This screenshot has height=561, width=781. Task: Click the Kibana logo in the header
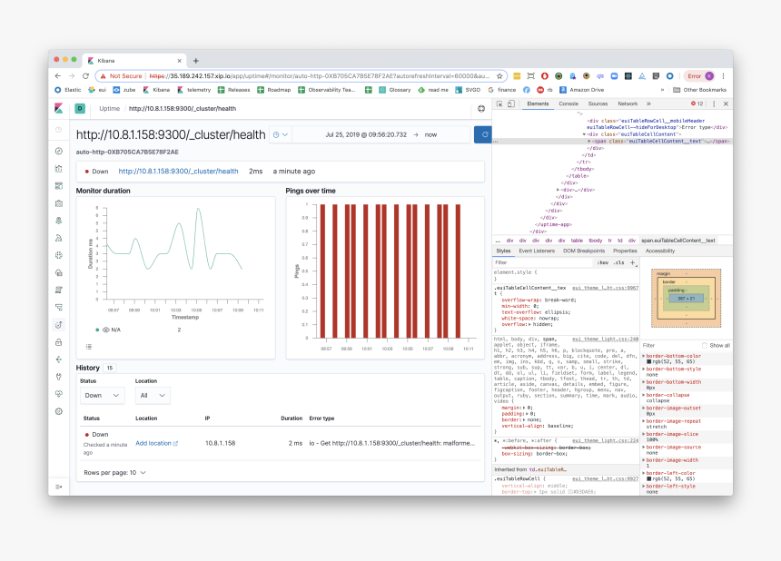click(x=58, y=108)
